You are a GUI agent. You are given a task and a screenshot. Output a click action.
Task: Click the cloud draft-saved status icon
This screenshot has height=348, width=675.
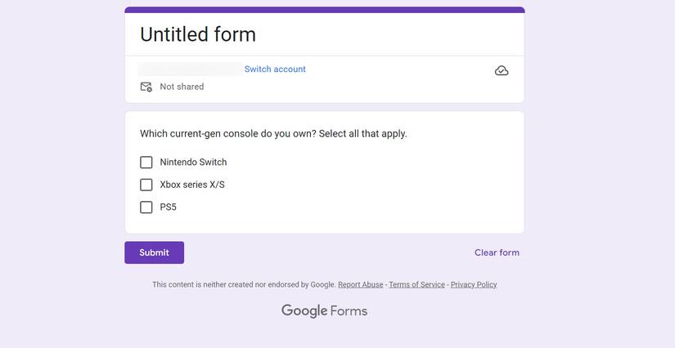pyautogui.click(x=502, y=71)
